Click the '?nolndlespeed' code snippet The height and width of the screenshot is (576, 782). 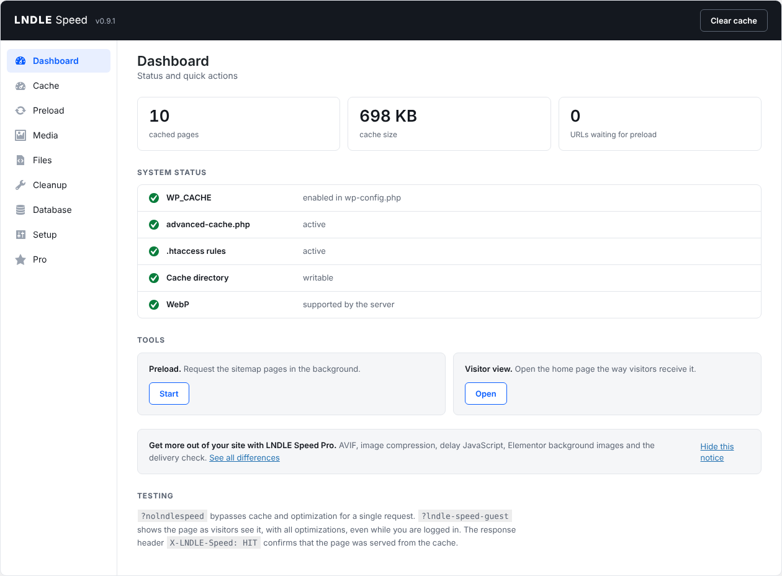tap(172, 516)
